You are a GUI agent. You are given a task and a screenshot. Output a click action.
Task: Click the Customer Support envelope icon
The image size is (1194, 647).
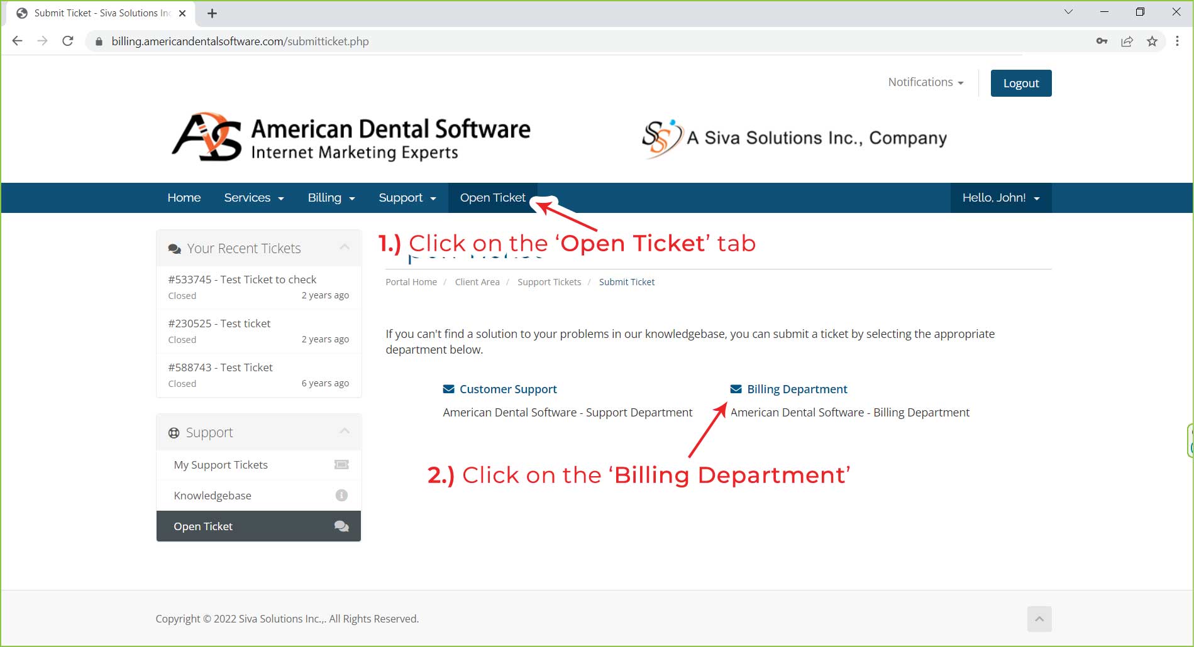(448, 388)
